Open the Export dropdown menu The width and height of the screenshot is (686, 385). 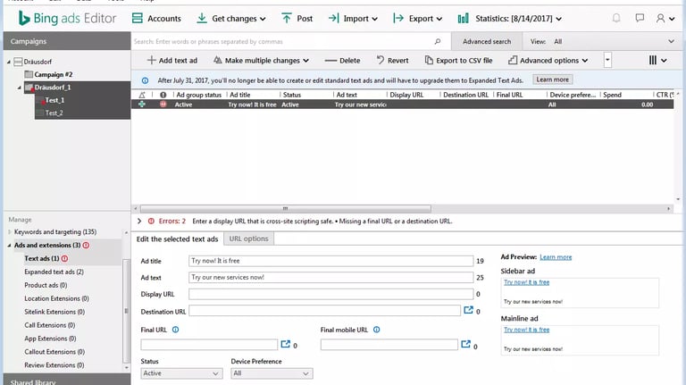point(418,19)
